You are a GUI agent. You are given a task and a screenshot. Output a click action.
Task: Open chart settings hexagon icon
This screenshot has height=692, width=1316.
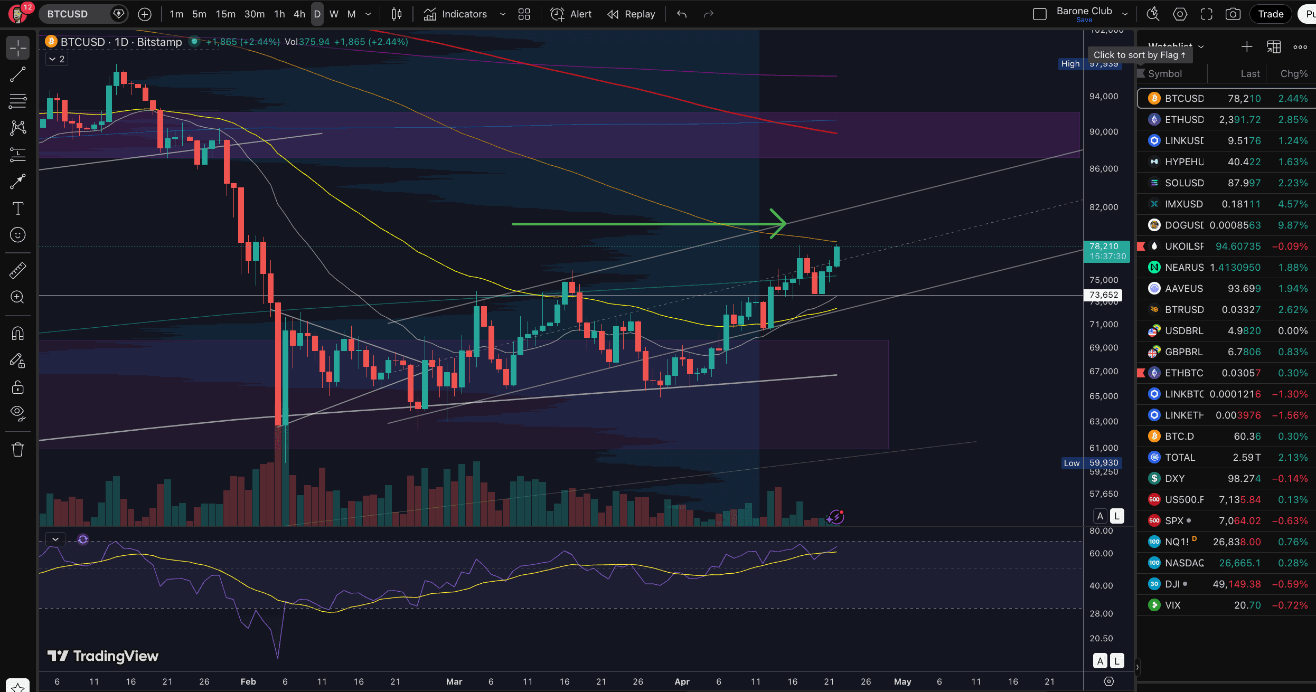[1180, 14]
